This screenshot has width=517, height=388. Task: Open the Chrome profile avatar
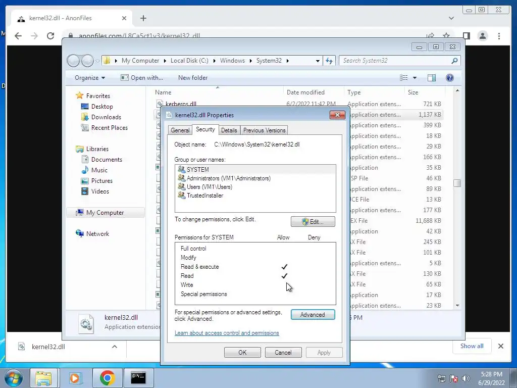tap(483, 36)
